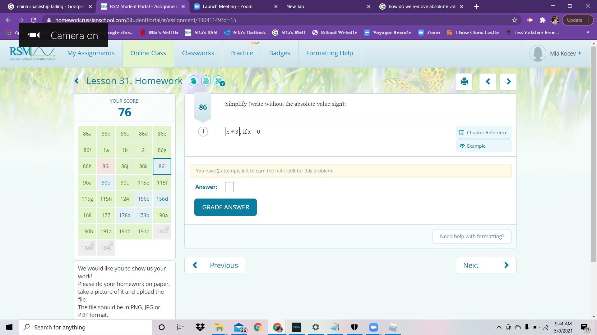This screenshot has height=335, width=597.
Task: Expand the hidden bookmarks overflow chevron
Action: [587, 32]
